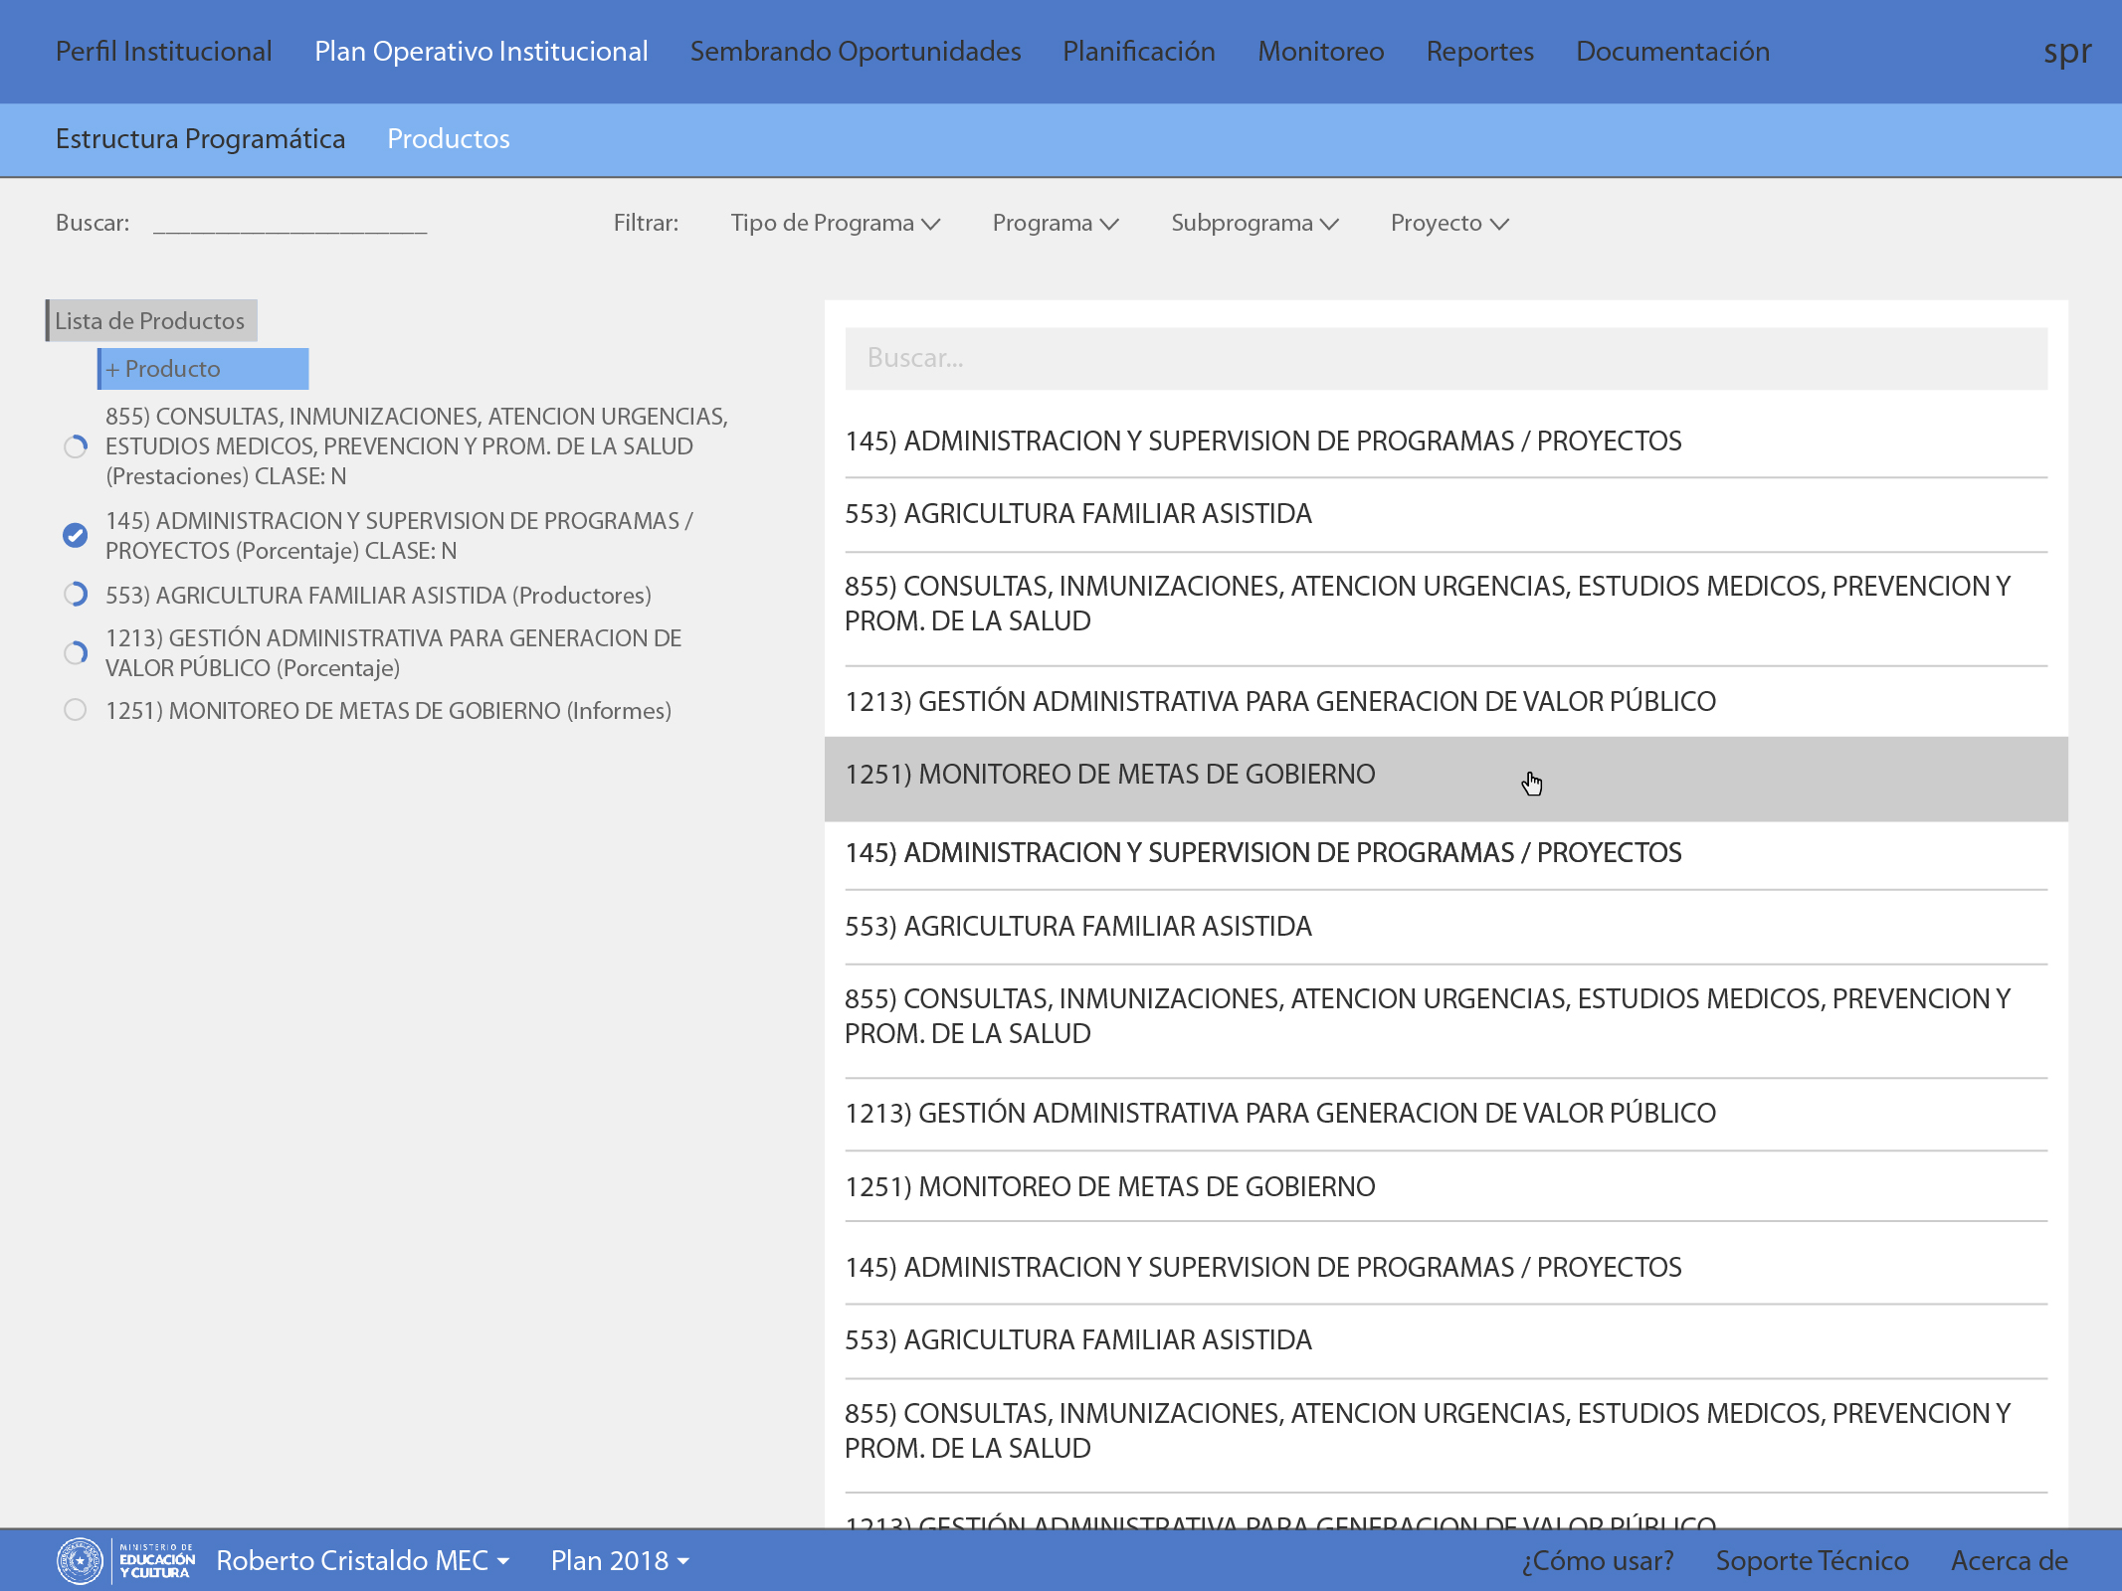2122x1591 pixels.
Task: Open the Soporte Técnico link
Action: pyautogui.click(x=1812, y=1560)
